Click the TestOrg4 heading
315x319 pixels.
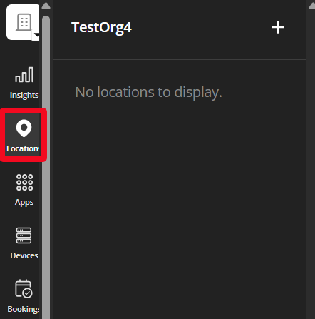tap(101, 27)
